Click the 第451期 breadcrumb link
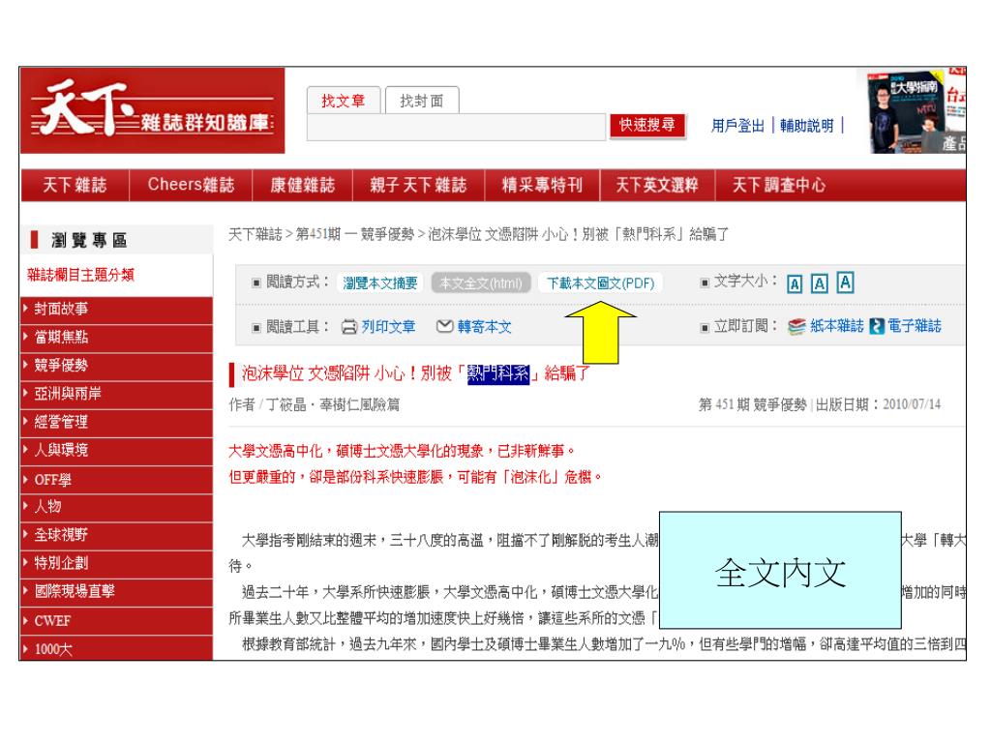Image resolution: width=991 pixels, height=743 pixels. [317, 234]
